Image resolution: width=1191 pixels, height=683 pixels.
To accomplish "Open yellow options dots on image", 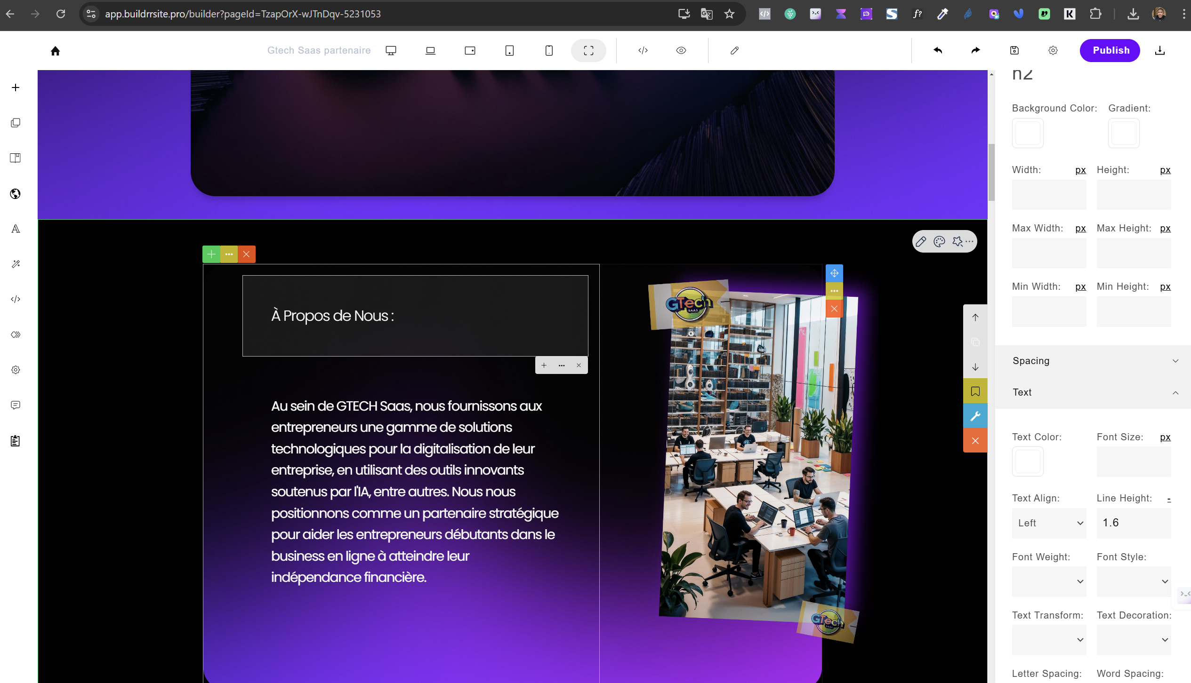I will coord(834,291).
